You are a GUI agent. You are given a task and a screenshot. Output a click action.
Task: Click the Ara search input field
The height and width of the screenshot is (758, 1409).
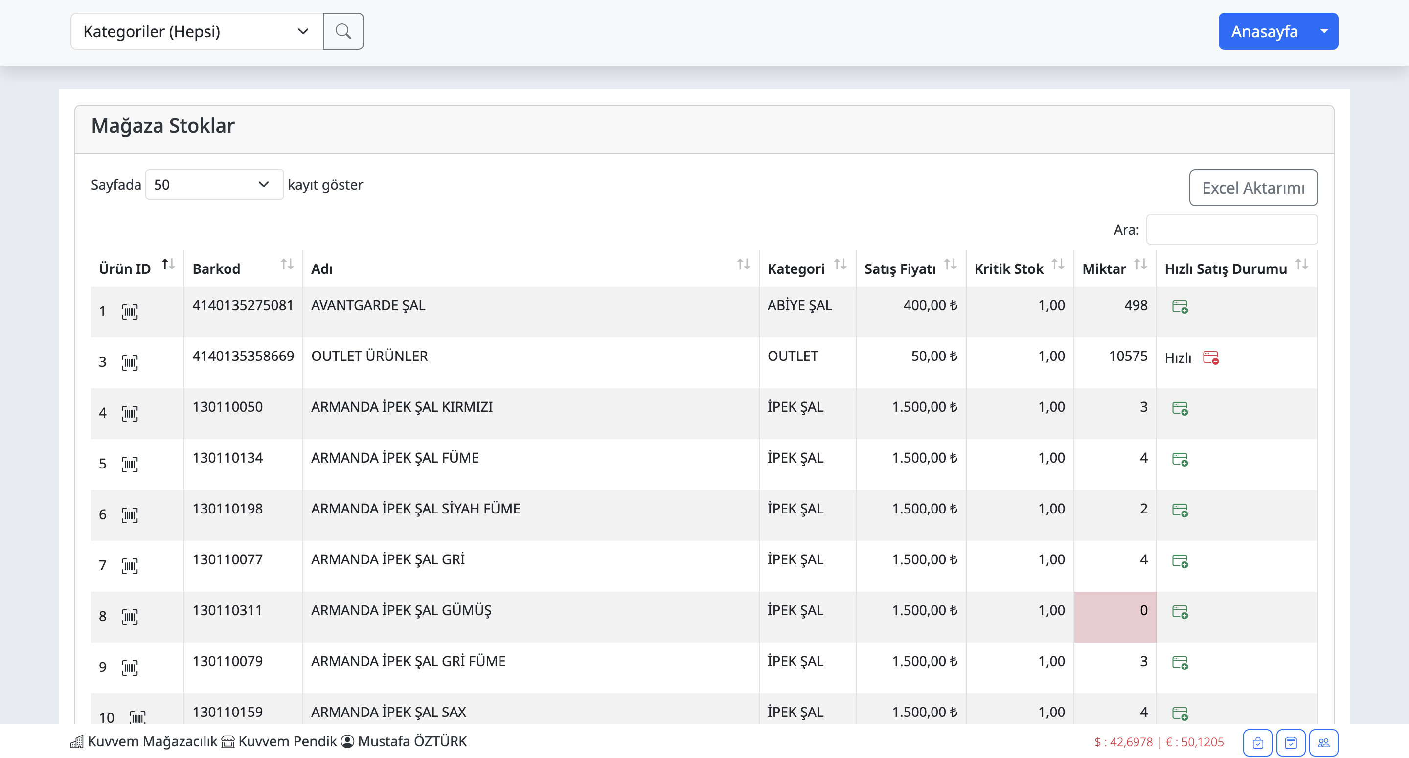[x=1231, y=229]
